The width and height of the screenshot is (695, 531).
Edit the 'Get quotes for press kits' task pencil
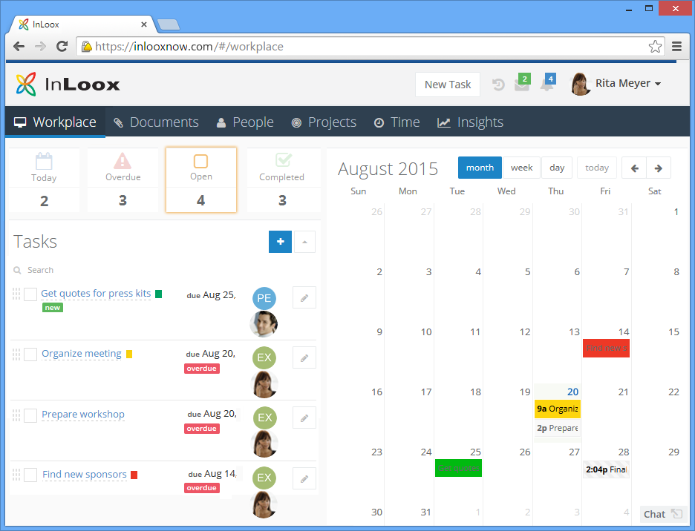point(304,297)
